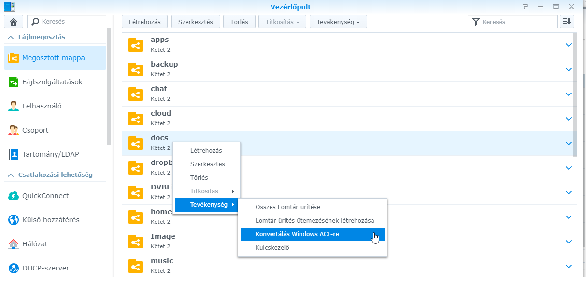Go to Control Panel home icon
This screenshot has height=283, width=586.
pyautogui.click(x=14, y=22)
